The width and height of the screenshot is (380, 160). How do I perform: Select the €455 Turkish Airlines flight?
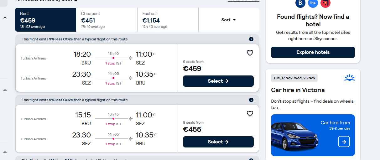tap(218, 142)
